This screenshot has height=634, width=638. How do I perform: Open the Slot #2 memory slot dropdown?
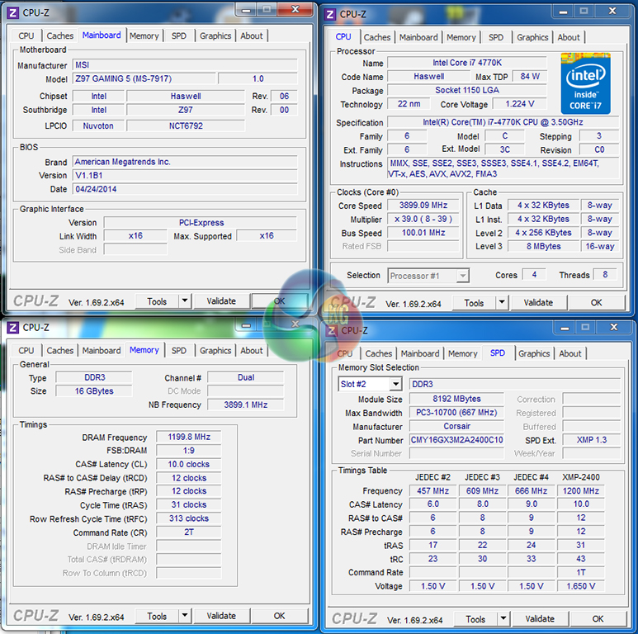point(395,384)
